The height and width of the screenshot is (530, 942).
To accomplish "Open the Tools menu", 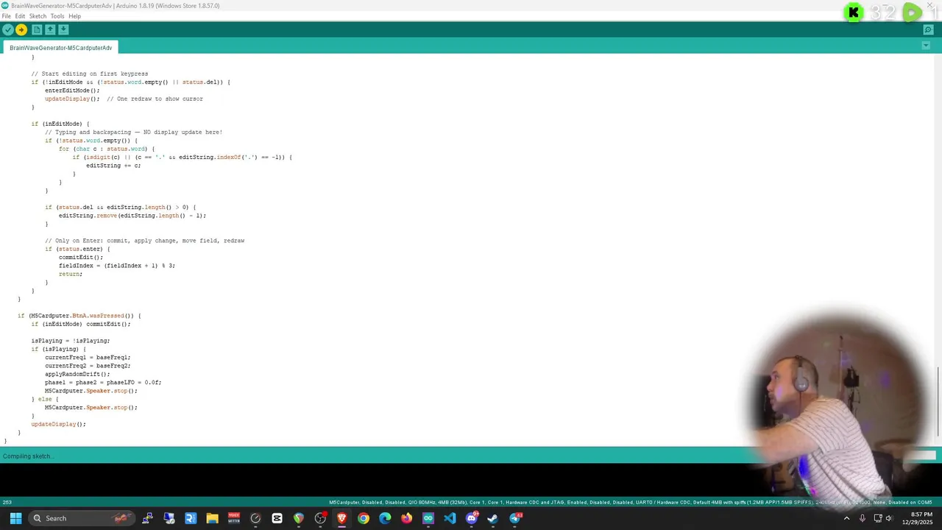I will (x=57, y=16).
